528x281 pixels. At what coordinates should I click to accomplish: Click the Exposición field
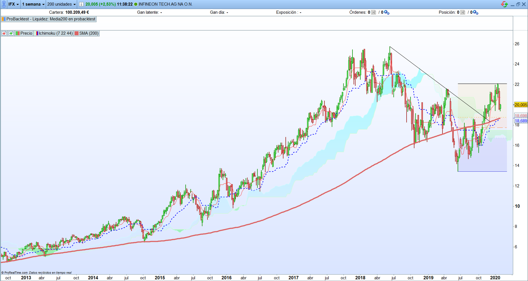[289, 12]
